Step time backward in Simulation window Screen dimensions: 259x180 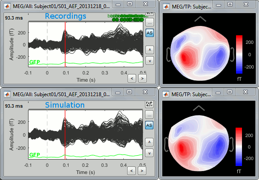pos(132,171)
